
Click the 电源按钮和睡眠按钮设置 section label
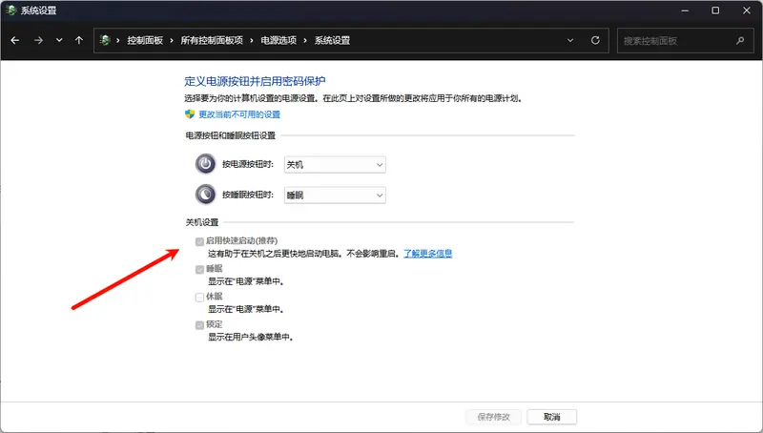[230, 135]
